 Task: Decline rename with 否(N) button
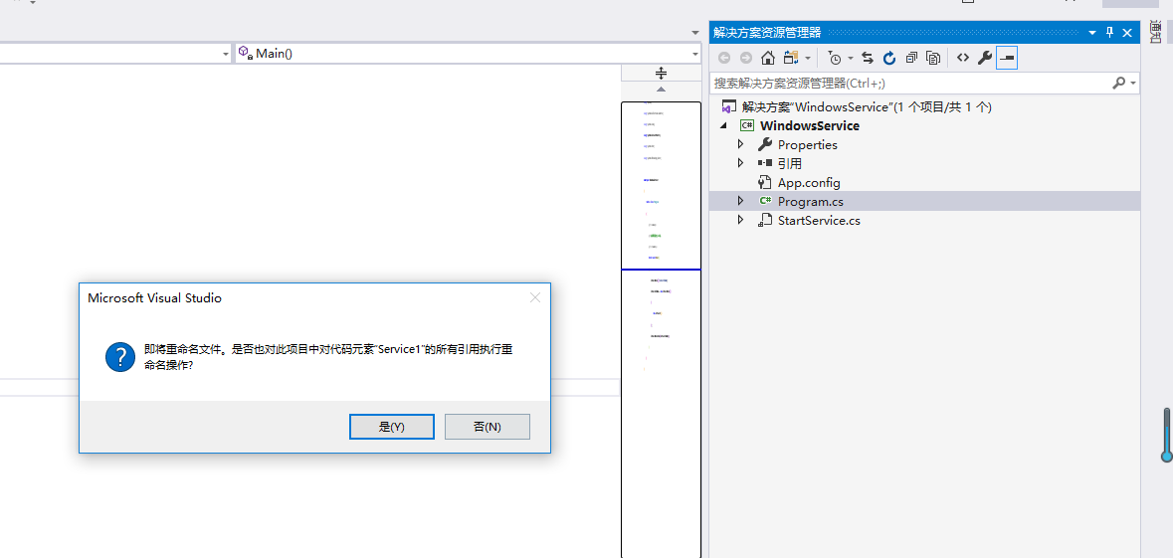click(487, 427)
